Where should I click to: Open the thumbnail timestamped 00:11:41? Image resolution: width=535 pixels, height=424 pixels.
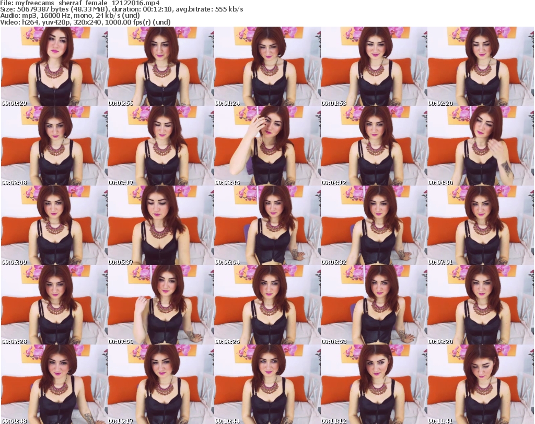[481, 384]
